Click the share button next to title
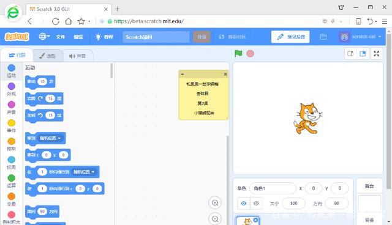This screenshot has width=392, height=225. (x=202, y=37)
